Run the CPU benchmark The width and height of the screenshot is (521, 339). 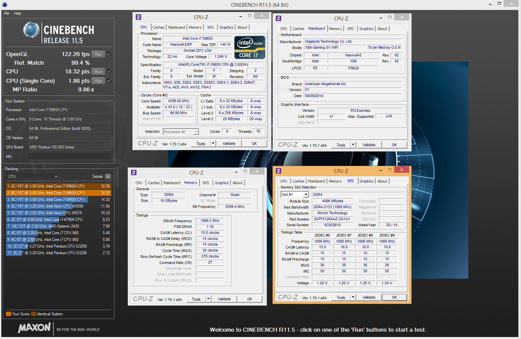tap(98, 71)
